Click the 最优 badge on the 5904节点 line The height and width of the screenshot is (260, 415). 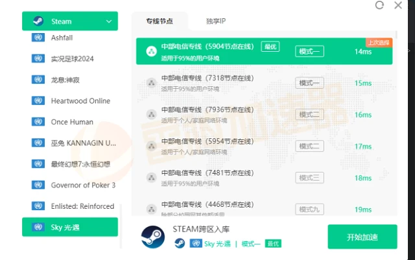270,47
